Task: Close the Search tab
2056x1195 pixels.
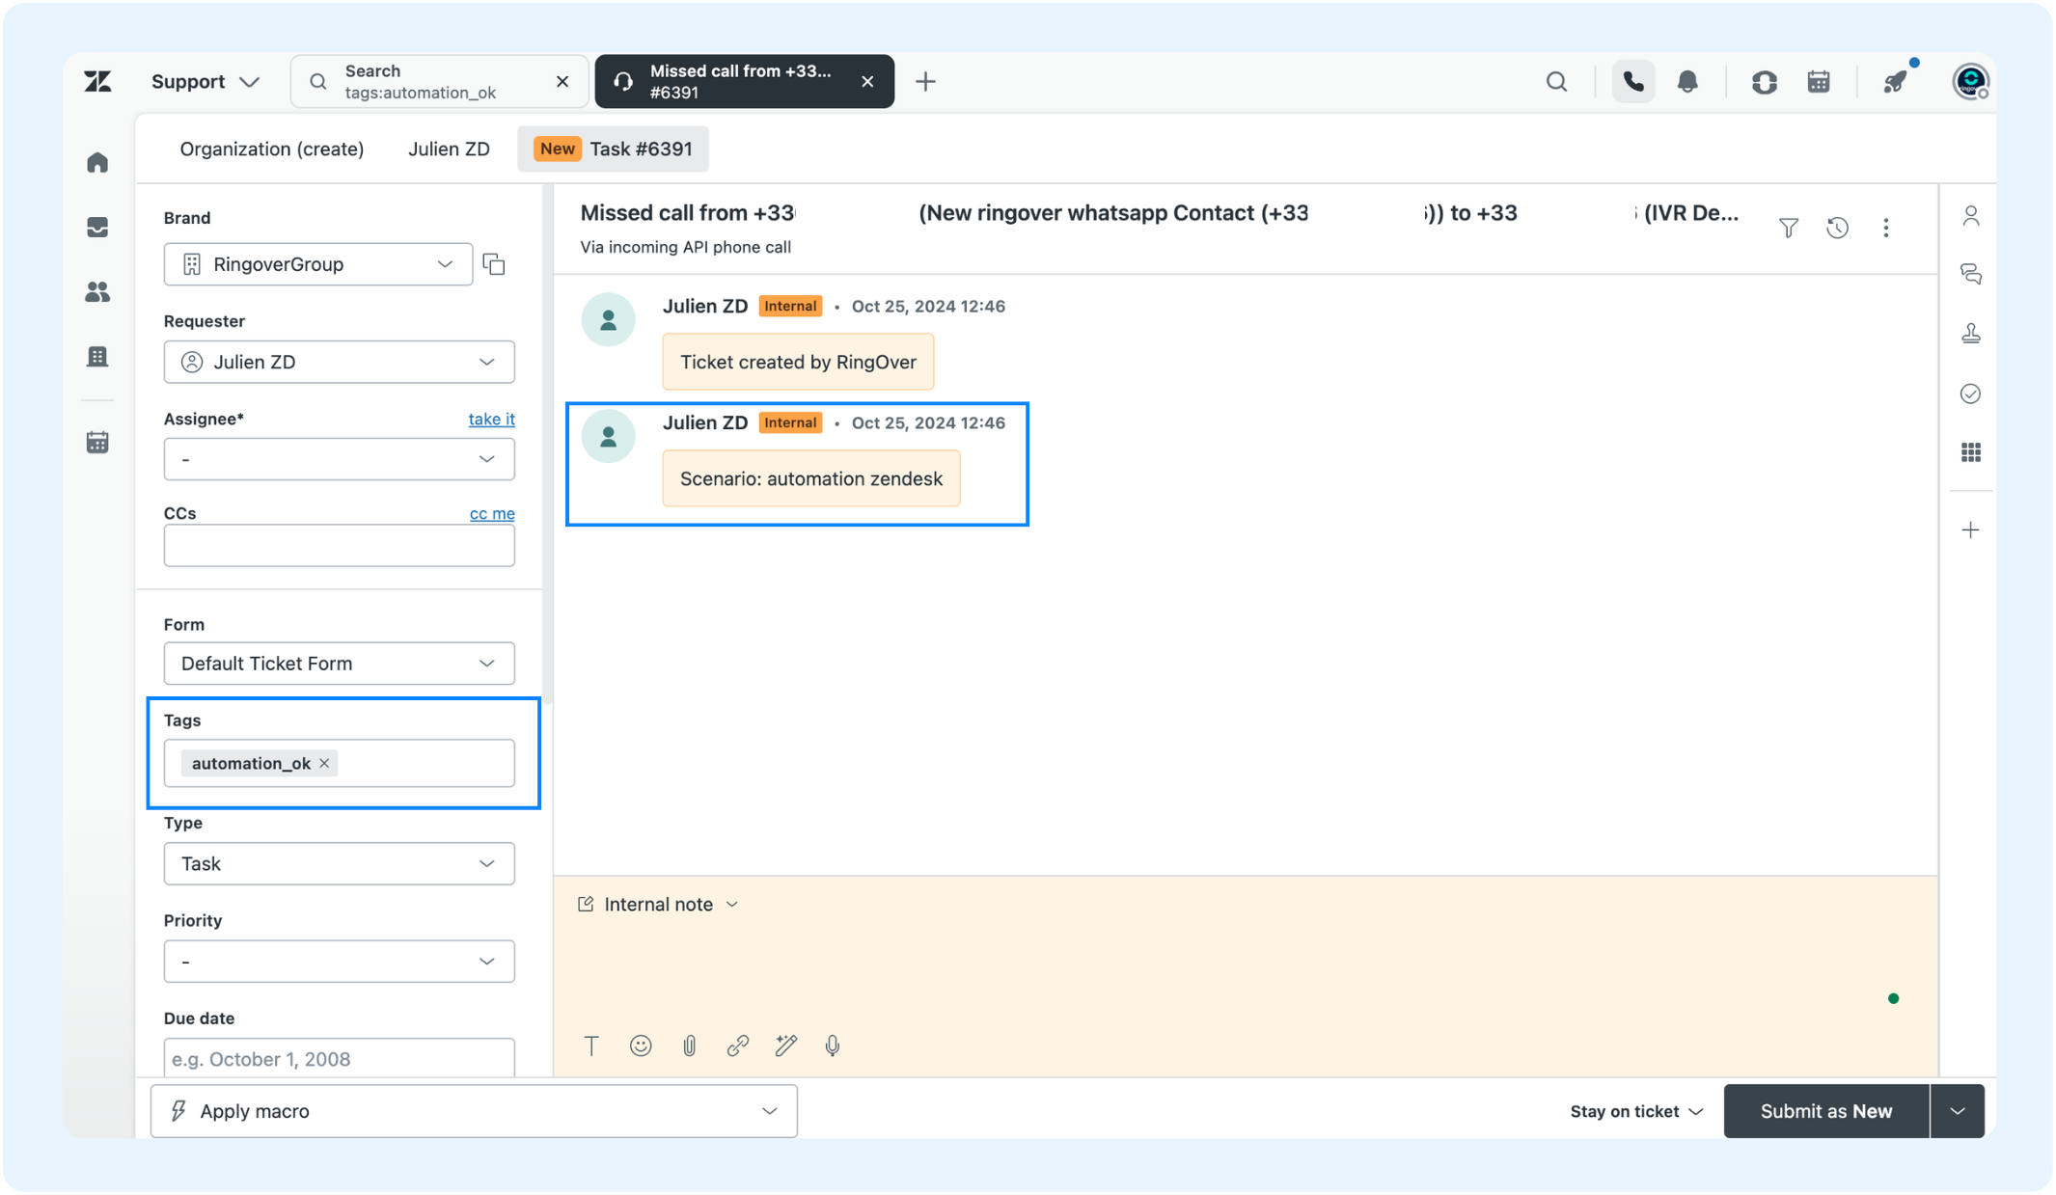Action: click(562, 82)
